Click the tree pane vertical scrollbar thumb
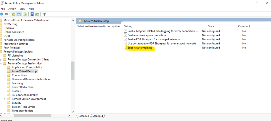This screenshot has width=271, height=121. (73, 70)
